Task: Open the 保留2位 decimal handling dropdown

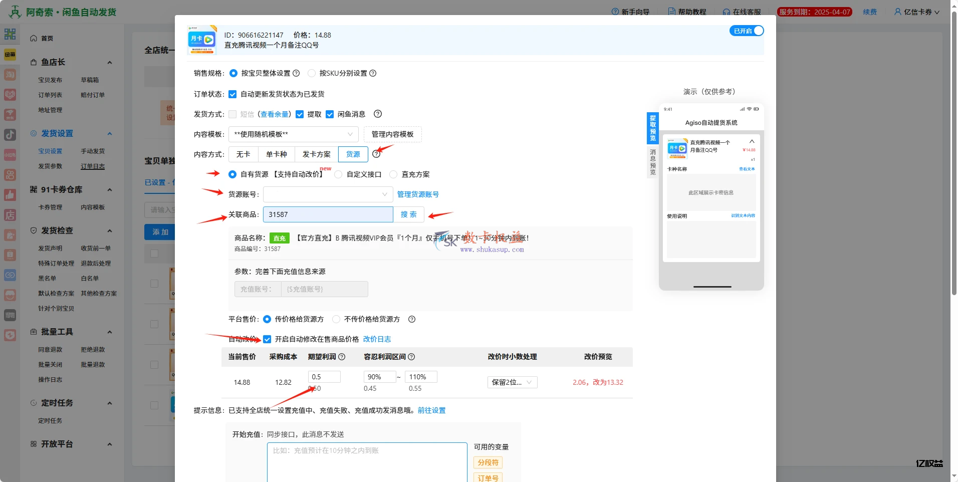Action: coord(512,382)
